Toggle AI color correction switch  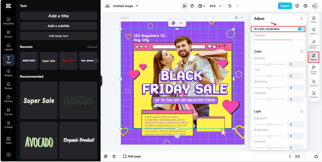coord(301,29)
